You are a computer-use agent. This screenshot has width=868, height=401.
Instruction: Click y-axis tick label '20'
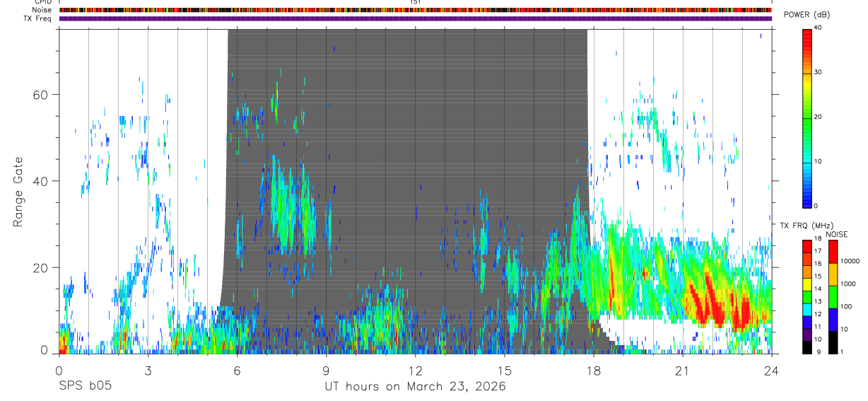[x=42, y=268]
